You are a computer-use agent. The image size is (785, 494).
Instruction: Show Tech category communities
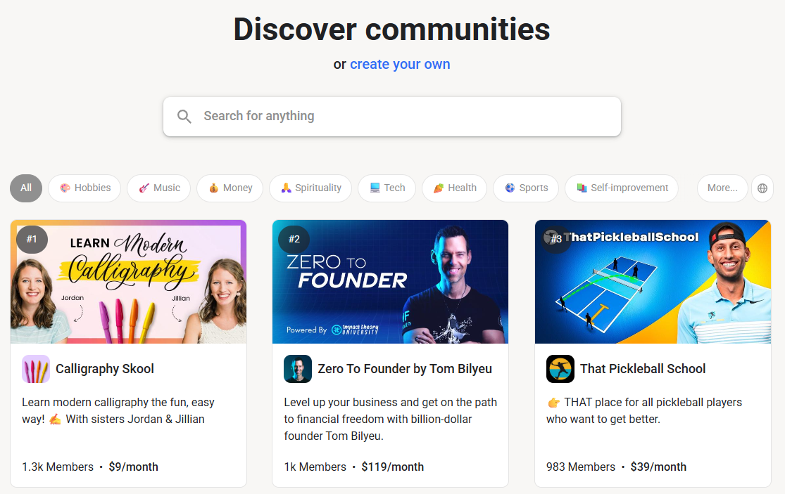pos(387,188)
